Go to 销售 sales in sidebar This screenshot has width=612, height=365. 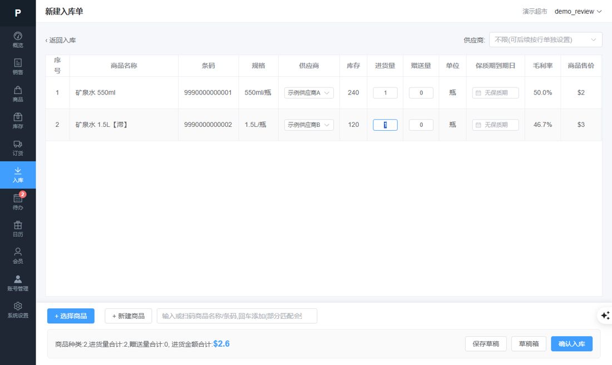click(x=18, y=67)
